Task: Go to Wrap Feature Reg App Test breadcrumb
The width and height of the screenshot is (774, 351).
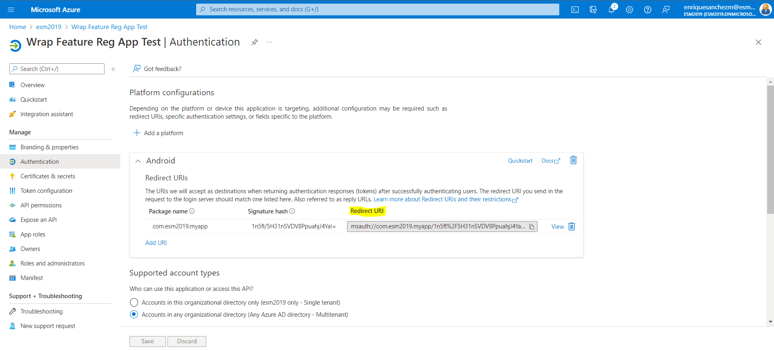Action: tap(109, 27)
